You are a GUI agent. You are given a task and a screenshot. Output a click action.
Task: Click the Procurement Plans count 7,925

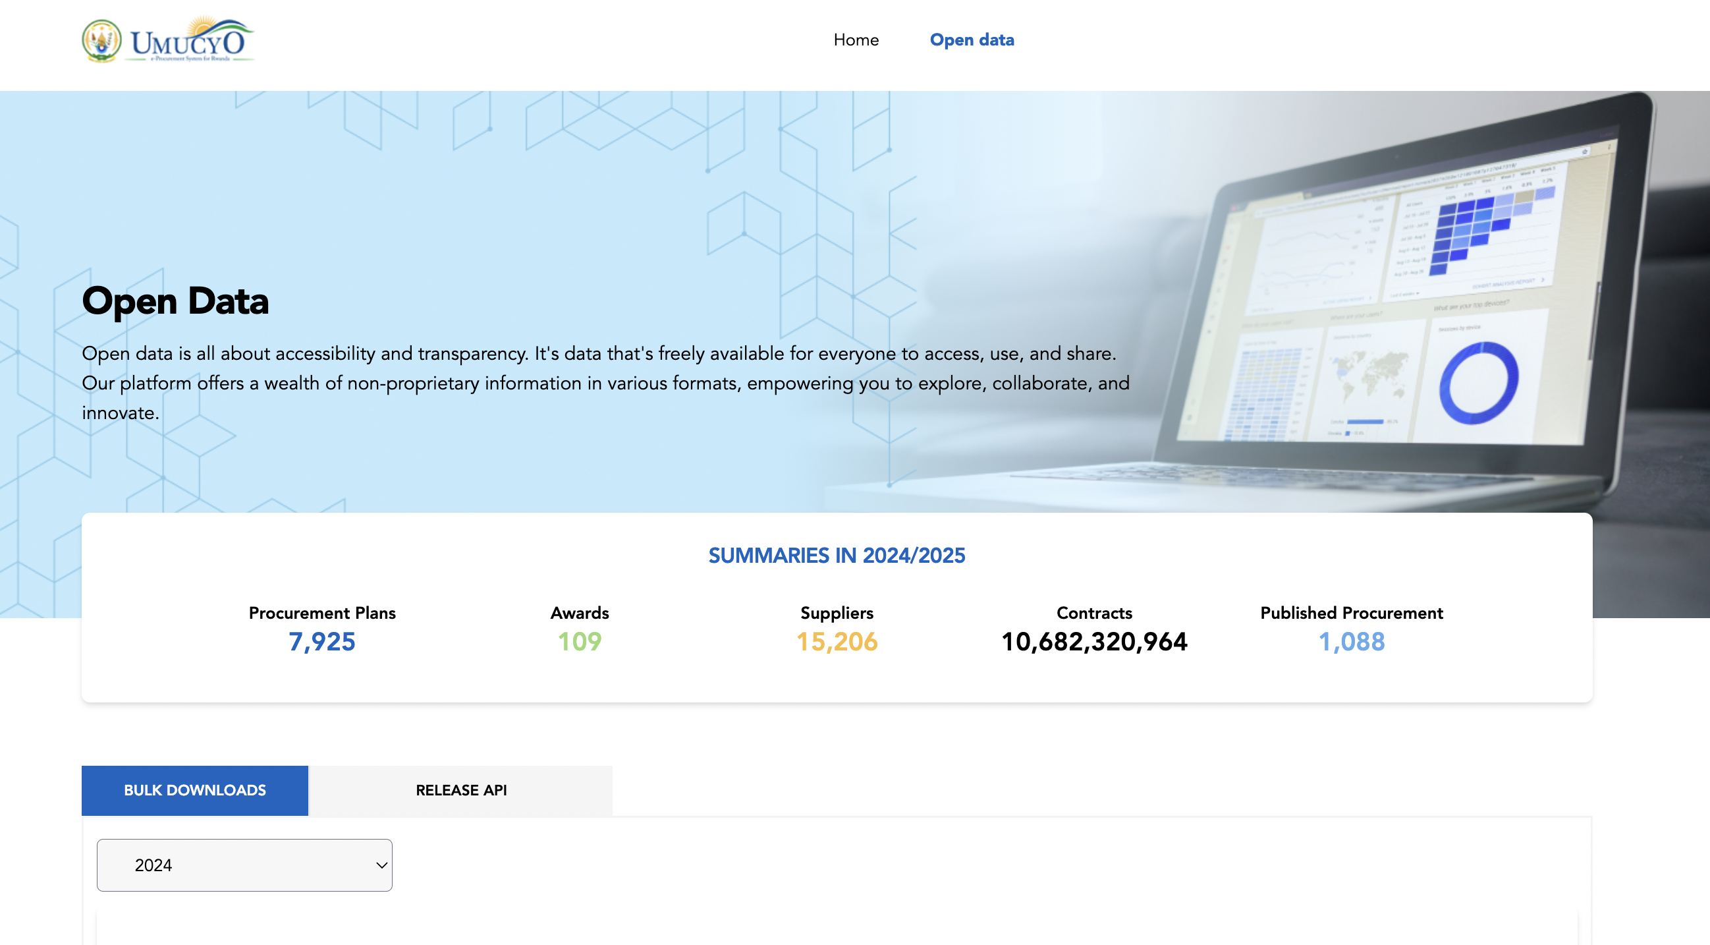click(322, 641)
